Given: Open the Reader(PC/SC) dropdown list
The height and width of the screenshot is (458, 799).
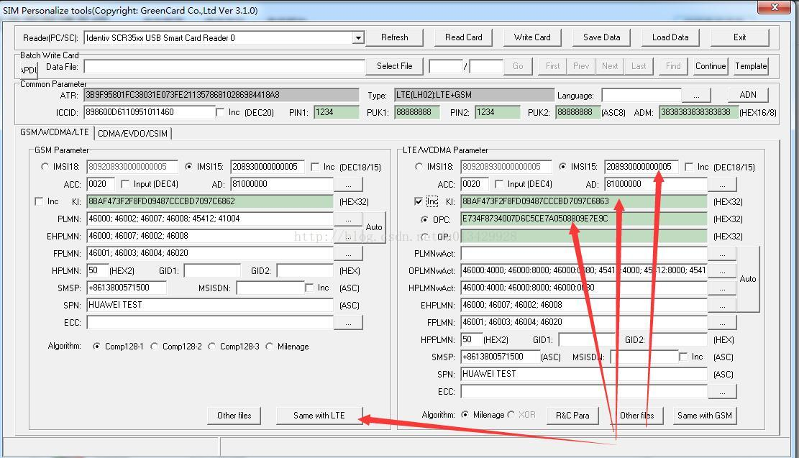Looking at the screenshot, I should [358, 38].
